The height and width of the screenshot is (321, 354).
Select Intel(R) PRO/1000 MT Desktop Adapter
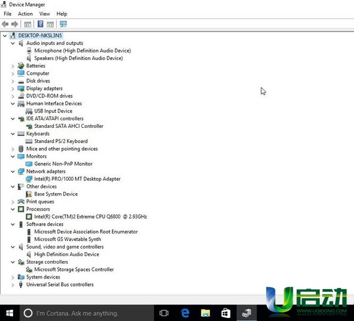pos(77,179)
